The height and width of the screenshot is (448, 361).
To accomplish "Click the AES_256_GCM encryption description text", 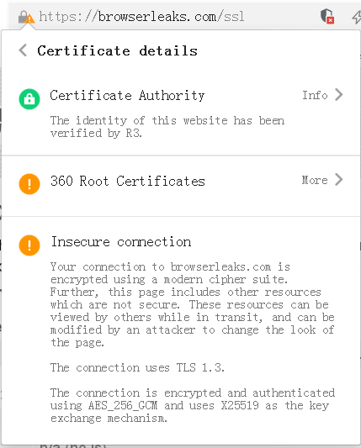I will 193,405.
